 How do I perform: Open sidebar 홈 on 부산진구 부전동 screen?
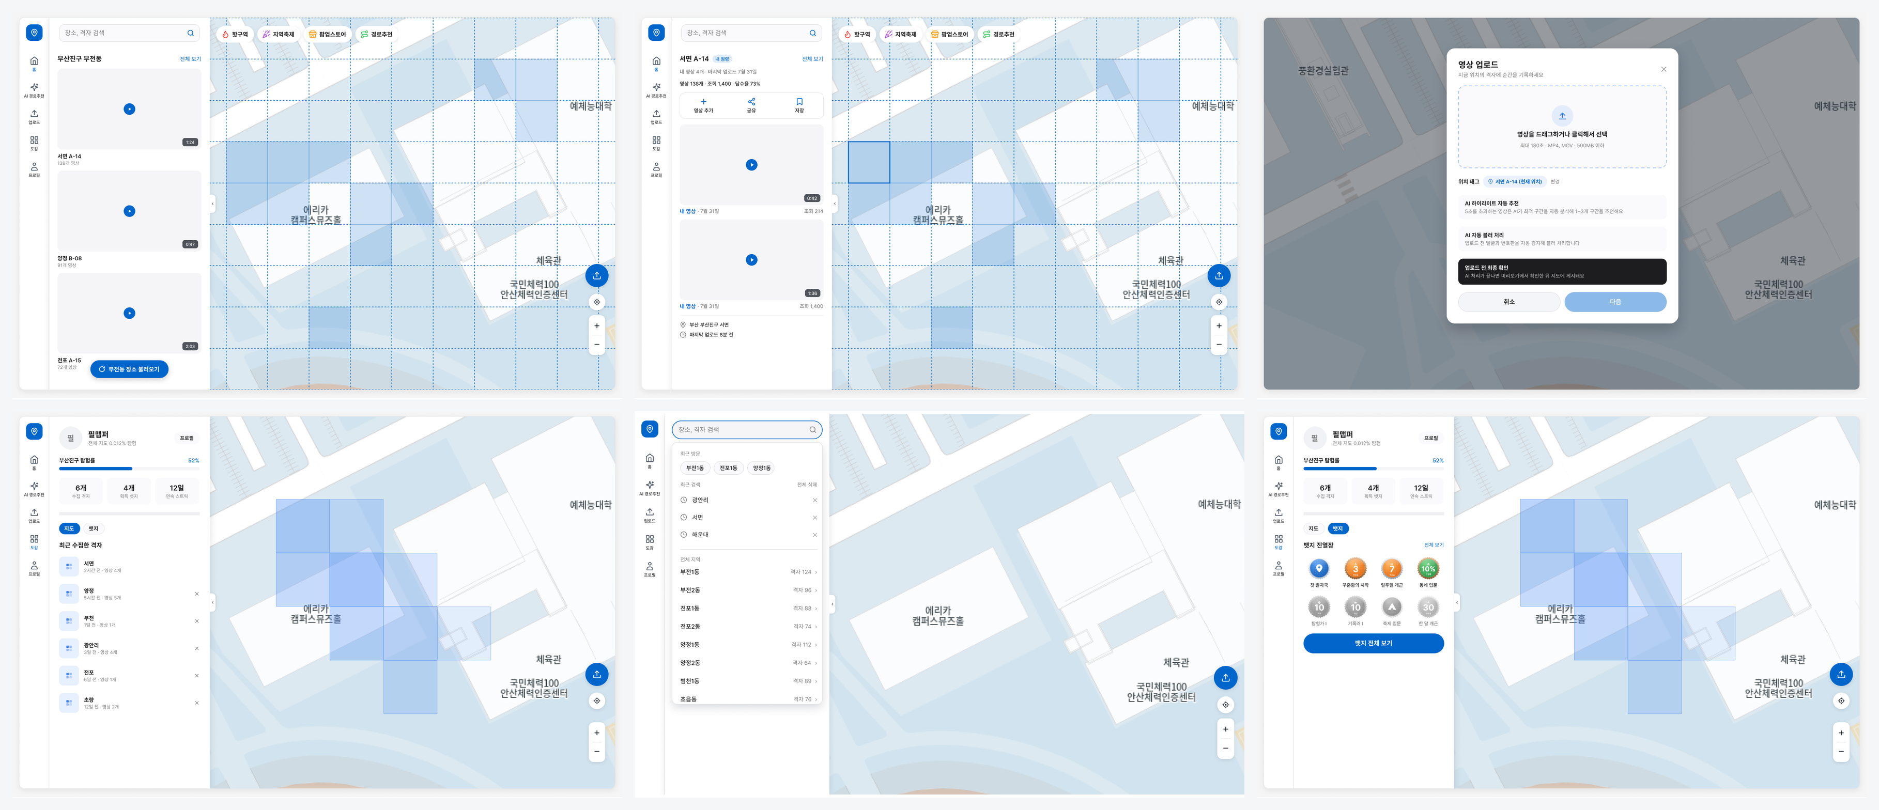(34, 64)
